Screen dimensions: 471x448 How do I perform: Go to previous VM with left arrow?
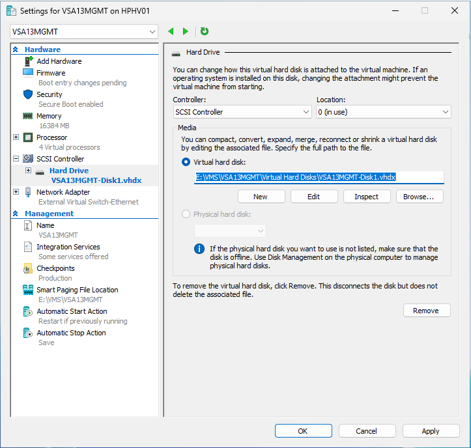click(171, 31)
